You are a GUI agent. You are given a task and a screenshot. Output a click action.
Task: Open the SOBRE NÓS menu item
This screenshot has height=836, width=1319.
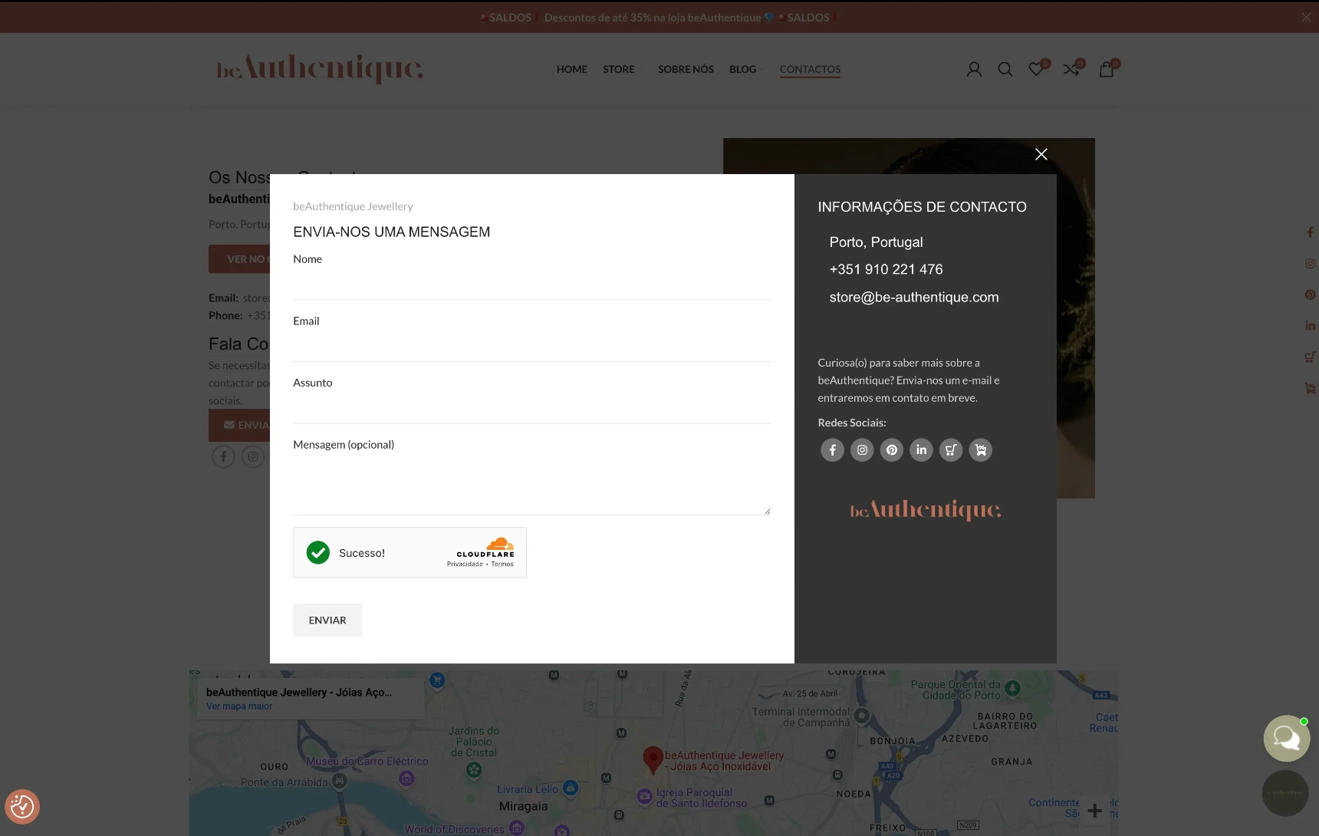686,70
